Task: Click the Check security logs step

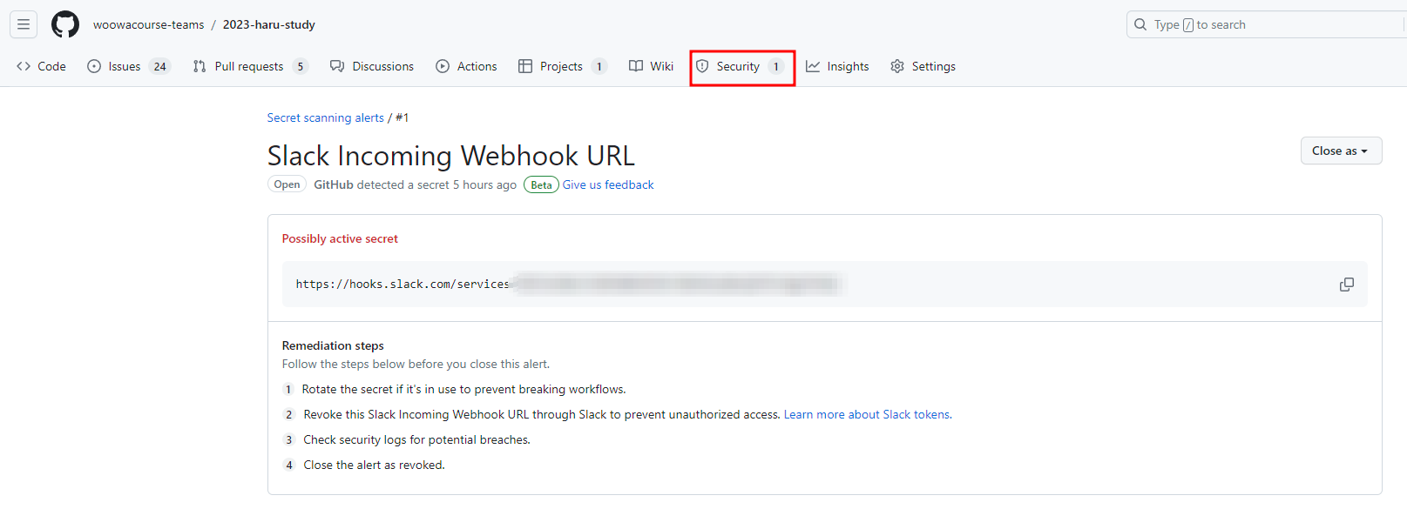Action: click(416, 439)
